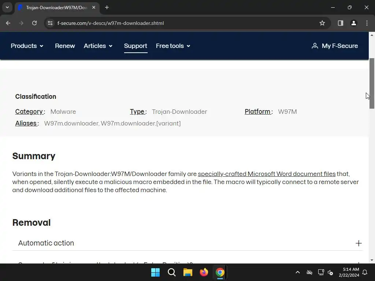The image size is (375, 281).
Task: Click the Type label link
Action: [x=137, y=112]
